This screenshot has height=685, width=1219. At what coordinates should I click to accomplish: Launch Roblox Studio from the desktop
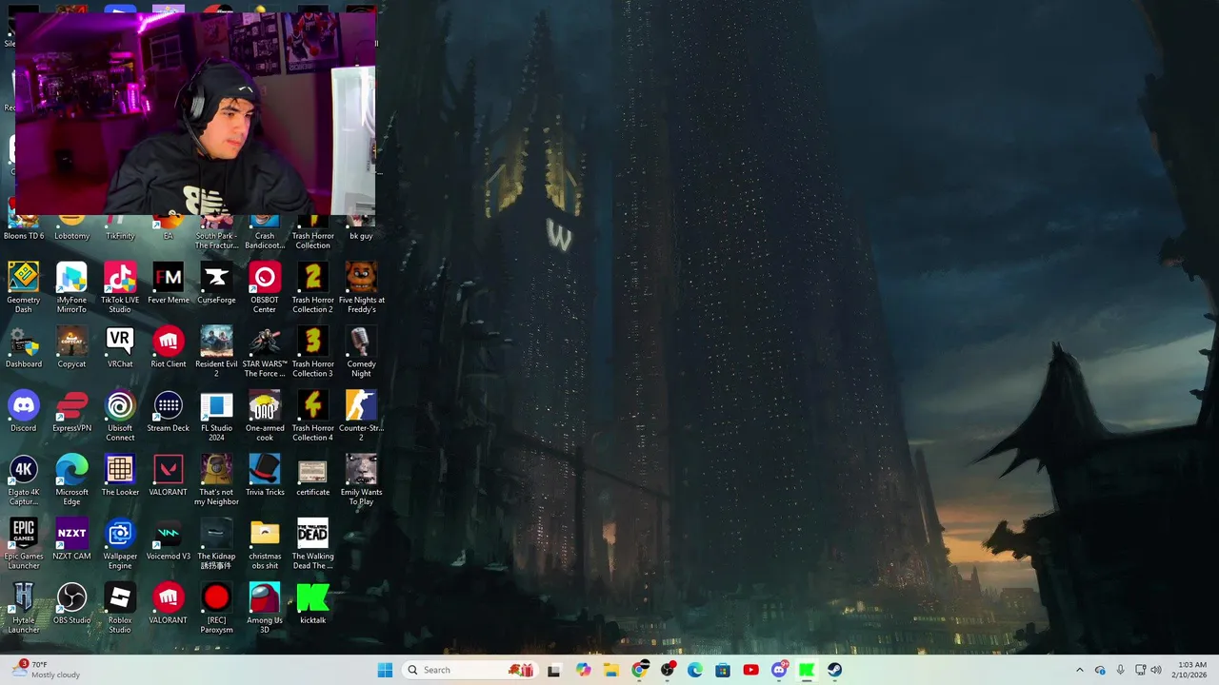point(120,607)
